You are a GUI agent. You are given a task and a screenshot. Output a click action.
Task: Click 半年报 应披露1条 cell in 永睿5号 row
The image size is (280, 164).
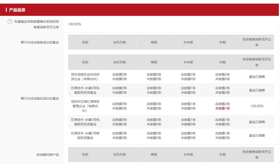pos(188,122)
